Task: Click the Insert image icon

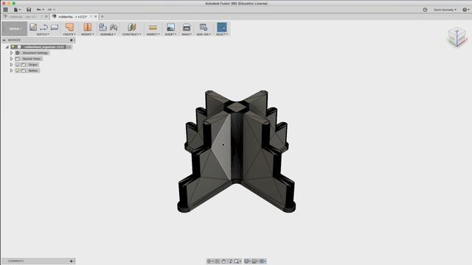Action: coord(170,27)
